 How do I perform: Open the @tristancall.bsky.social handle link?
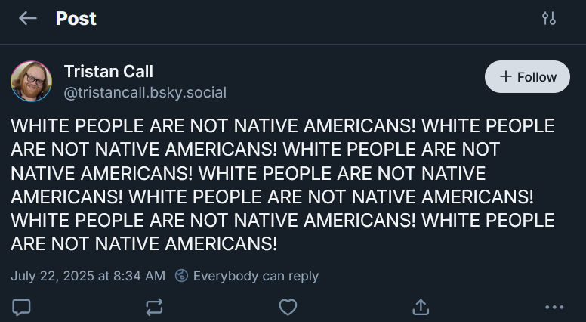coord(145,92)
